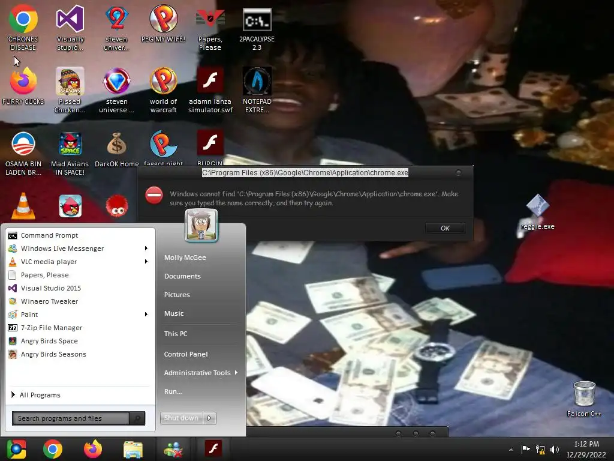Select the NOTEPAD EXTRE... desktop icon

[x=257, y=90]
